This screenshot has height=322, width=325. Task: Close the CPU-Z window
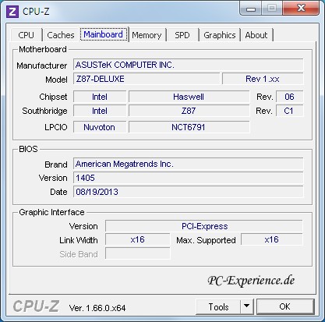click(x=301, y=9)
